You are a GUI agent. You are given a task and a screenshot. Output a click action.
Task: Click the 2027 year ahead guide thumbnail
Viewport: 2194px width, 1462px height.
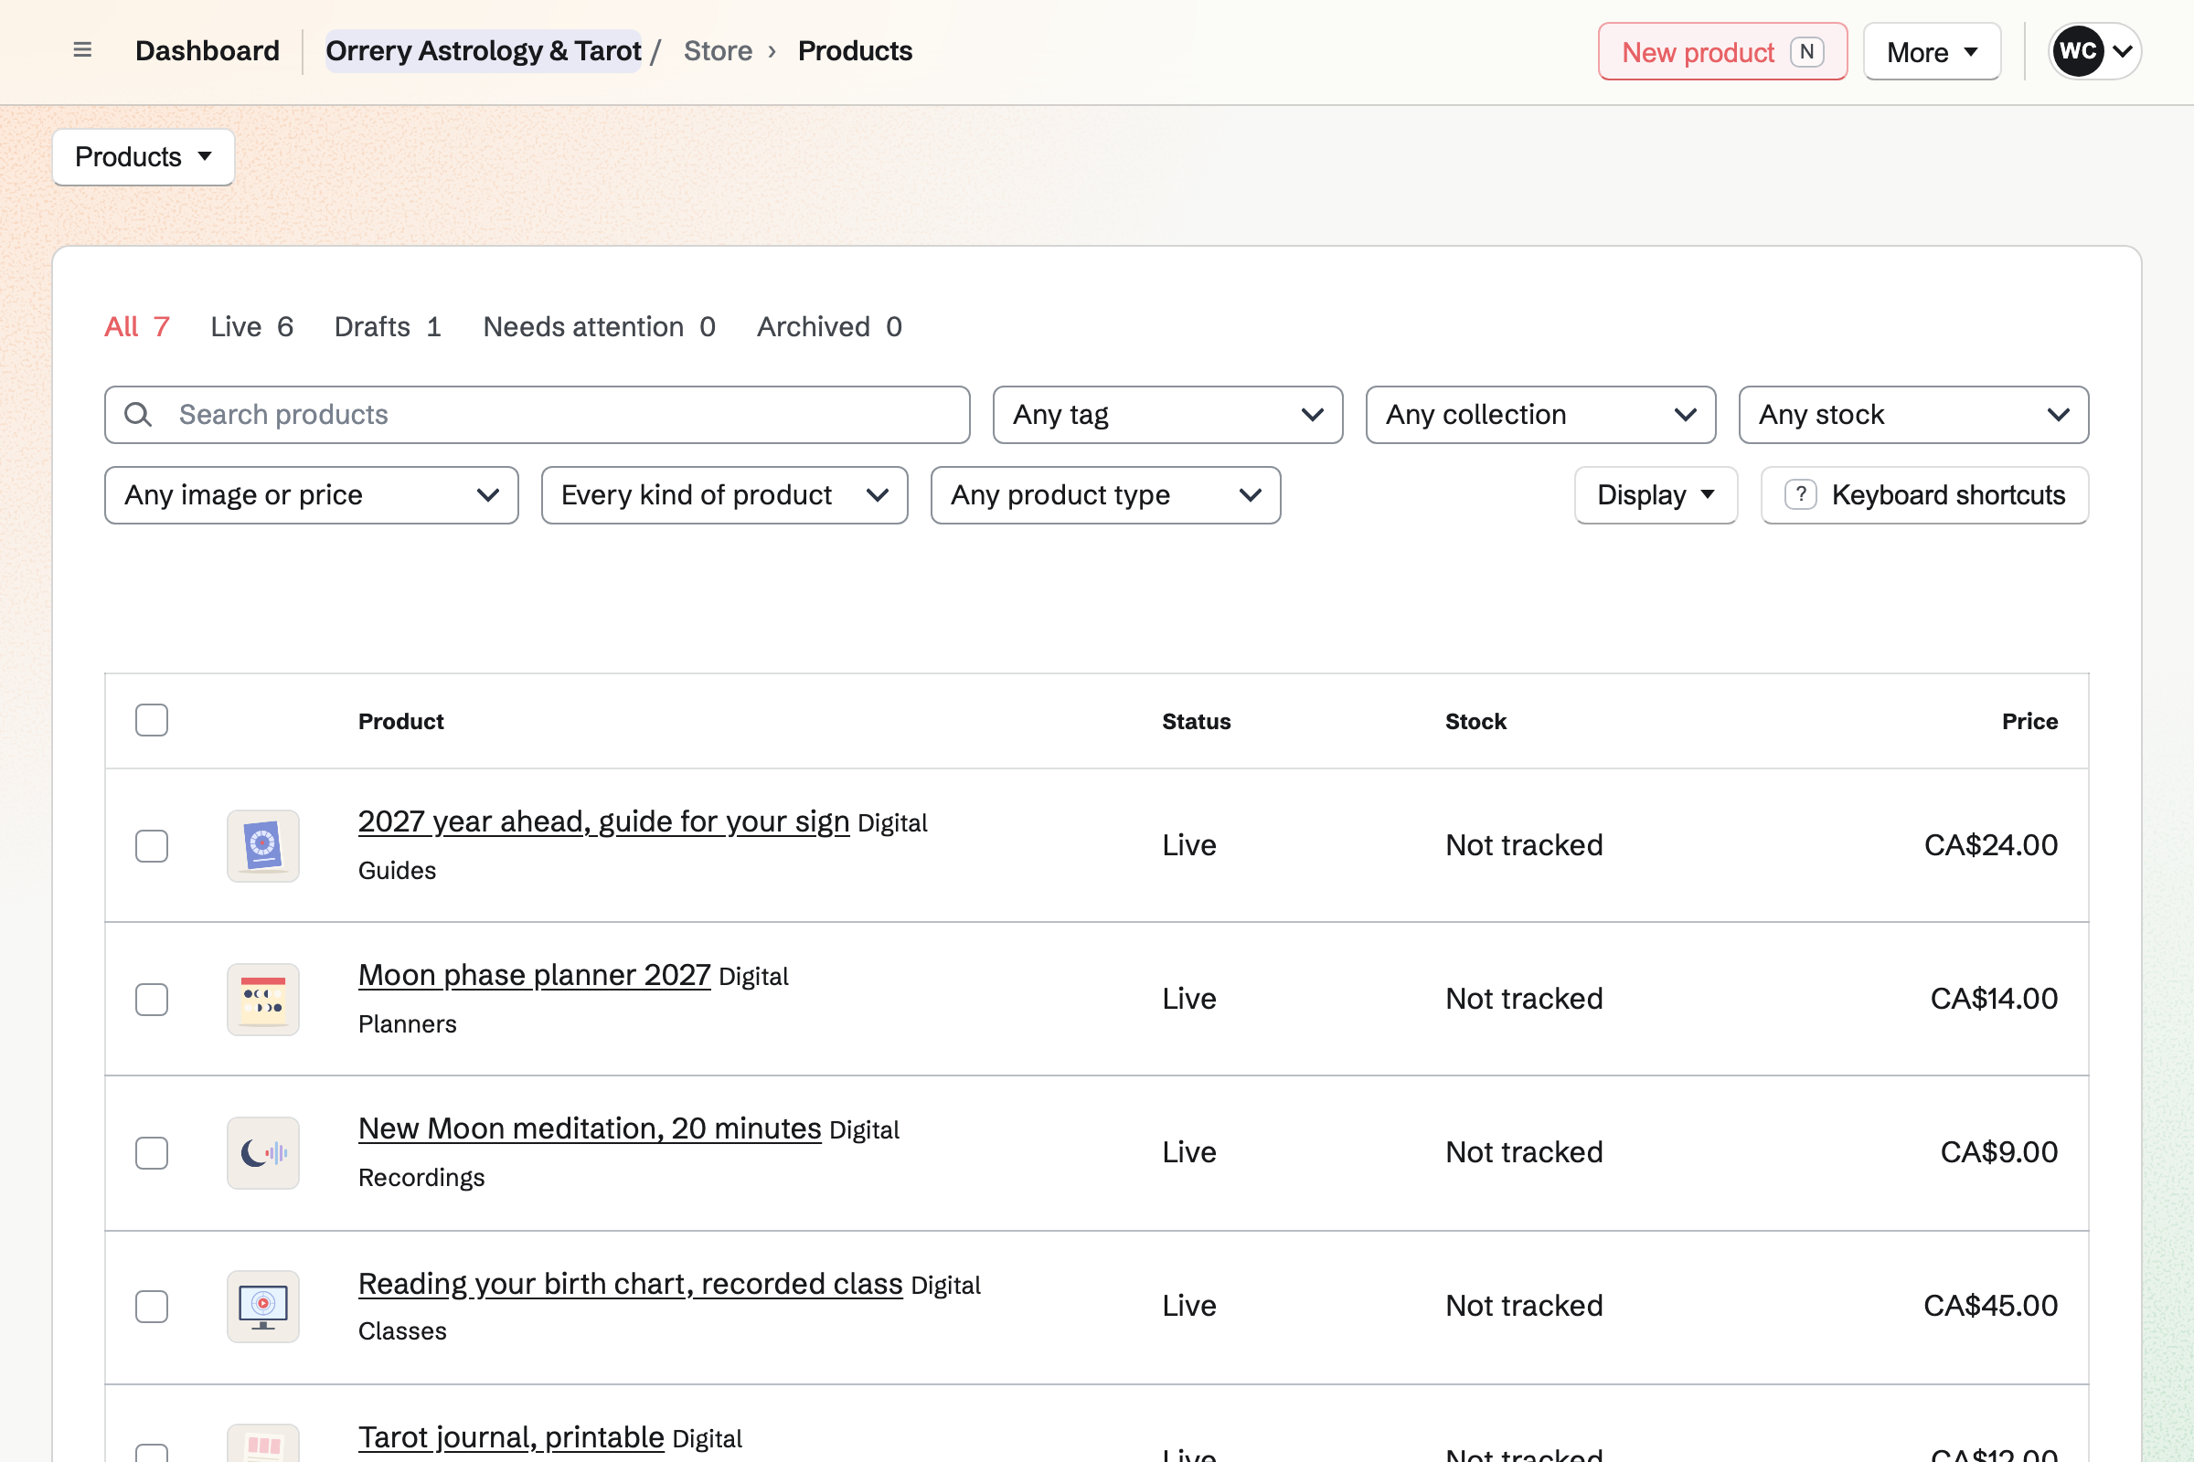point(263,846)
